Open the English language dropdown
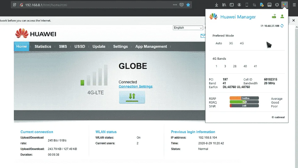This screenshot has width=298, height=168. tap(188, 28)
